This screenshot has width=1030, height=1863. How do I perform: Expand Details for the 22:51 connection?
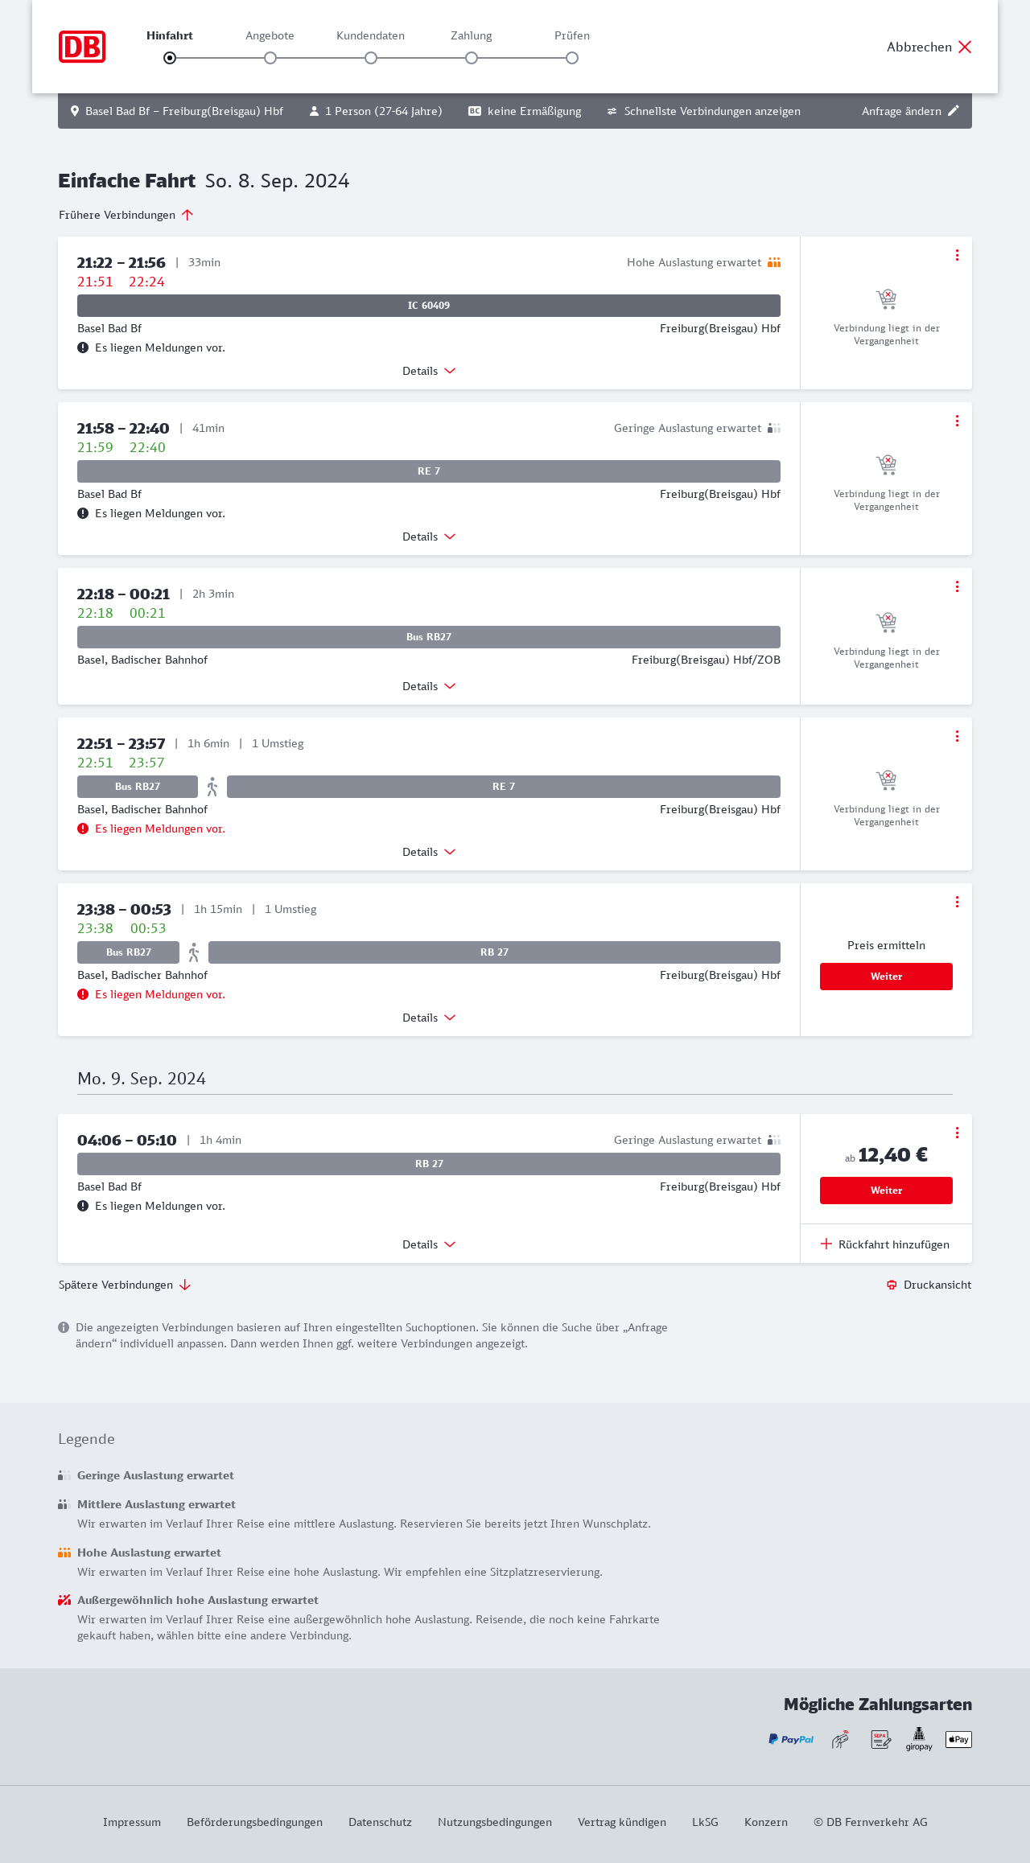point(429,852)
